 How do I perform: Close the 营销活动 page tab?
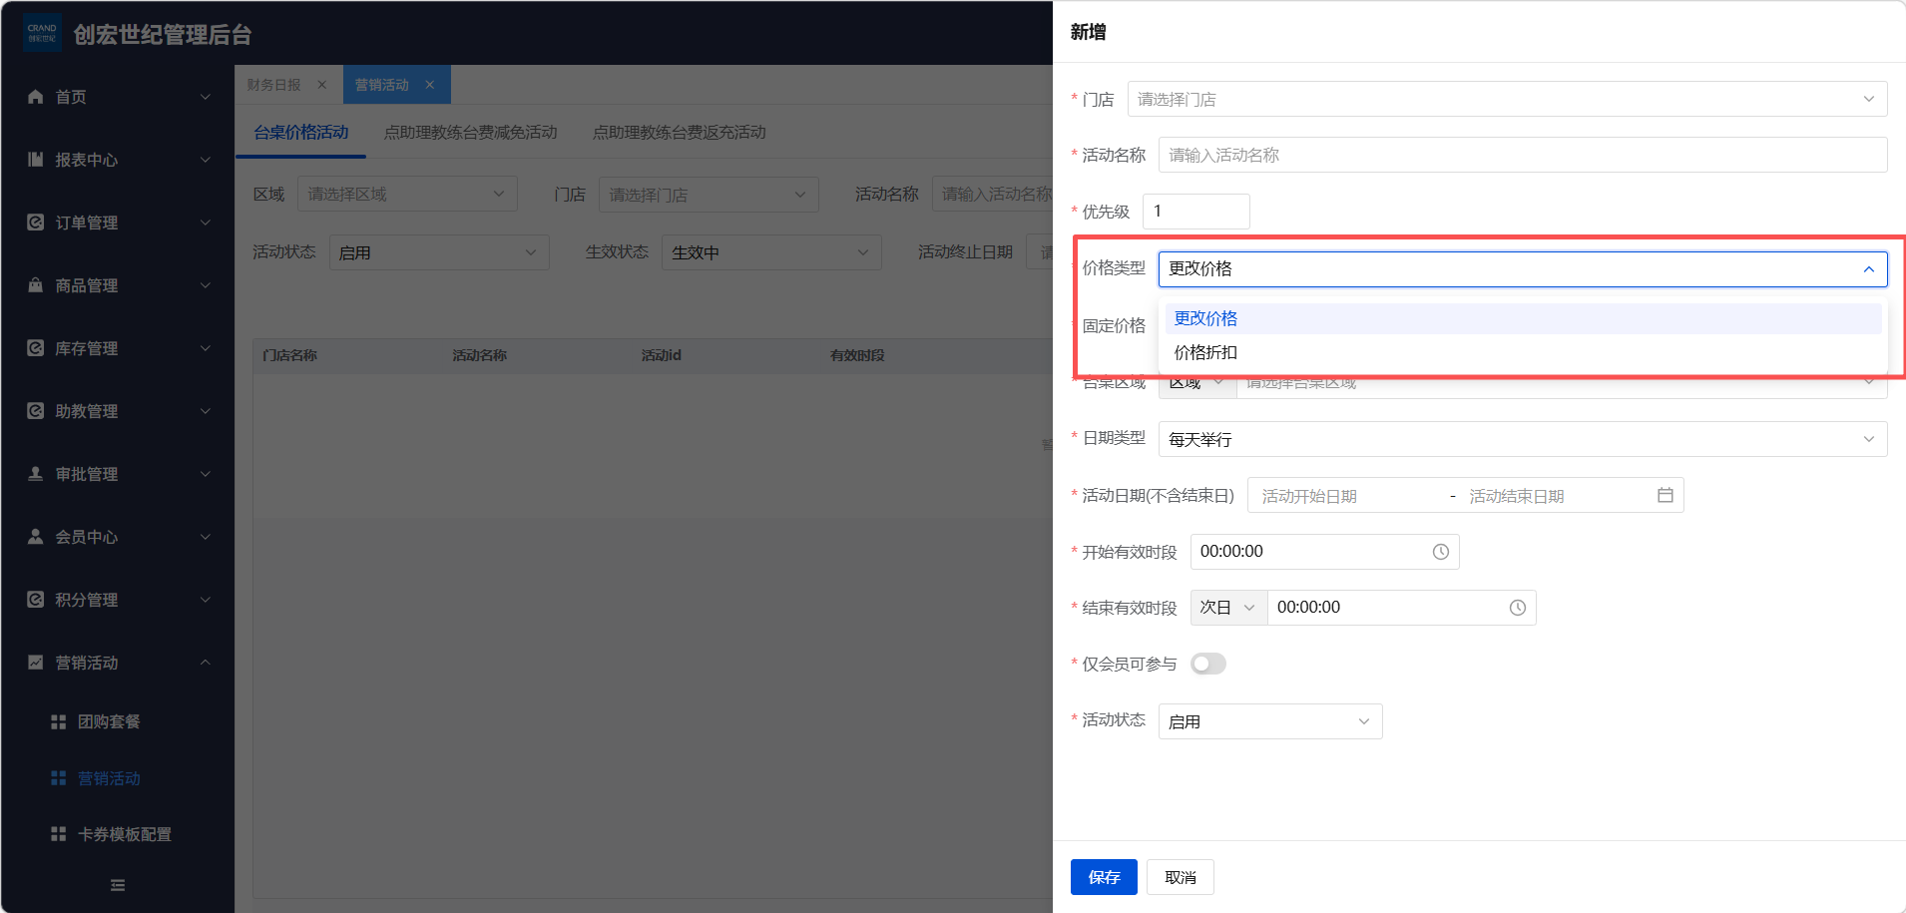(430, 85)
